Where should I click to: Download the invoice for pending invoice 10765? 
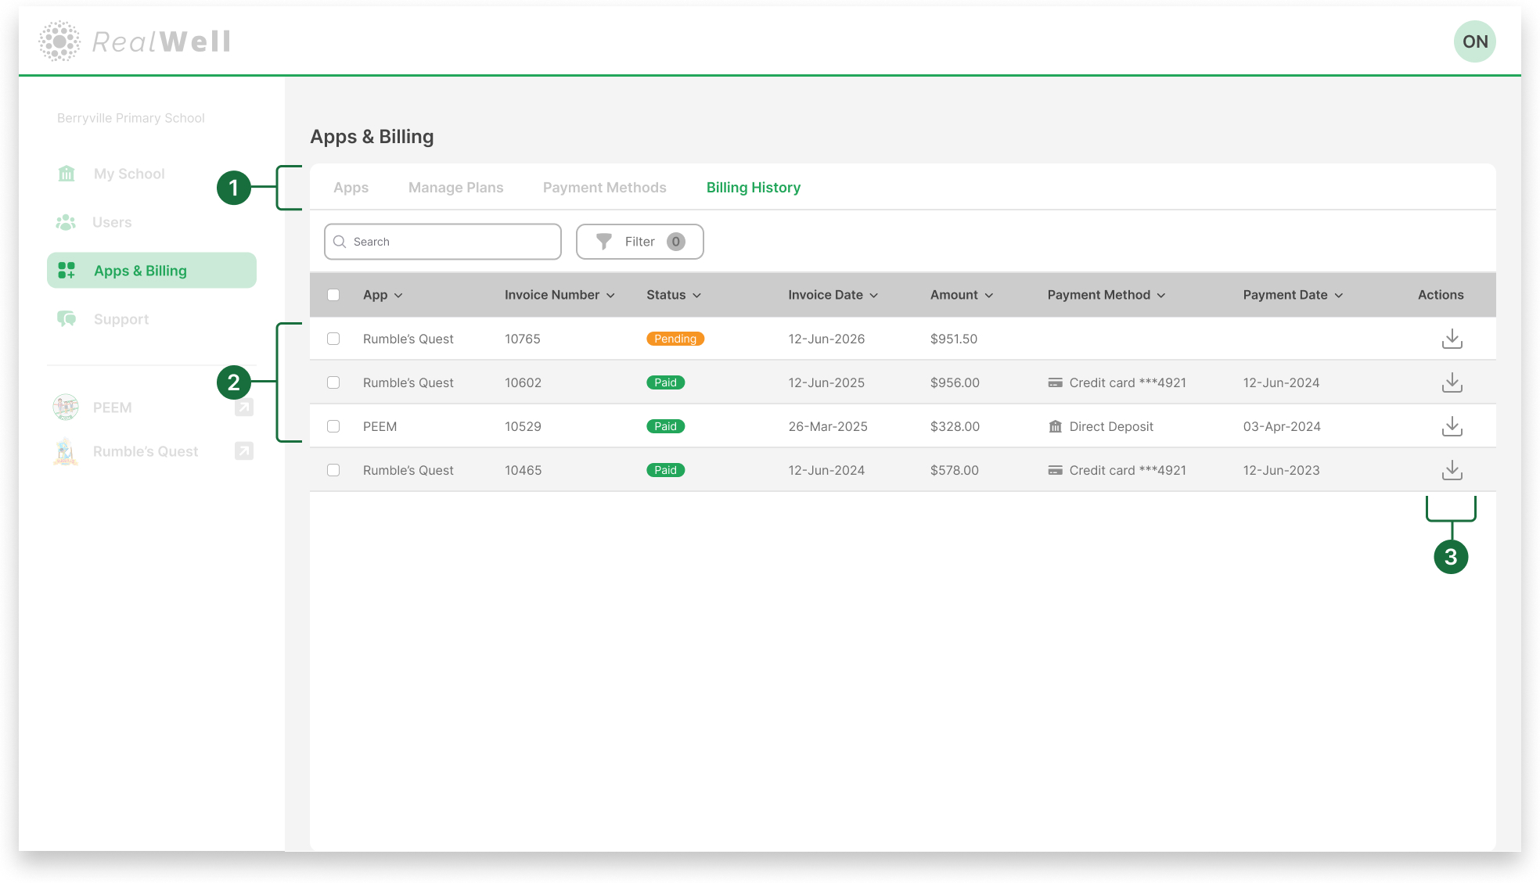[x=1452, y=338]
